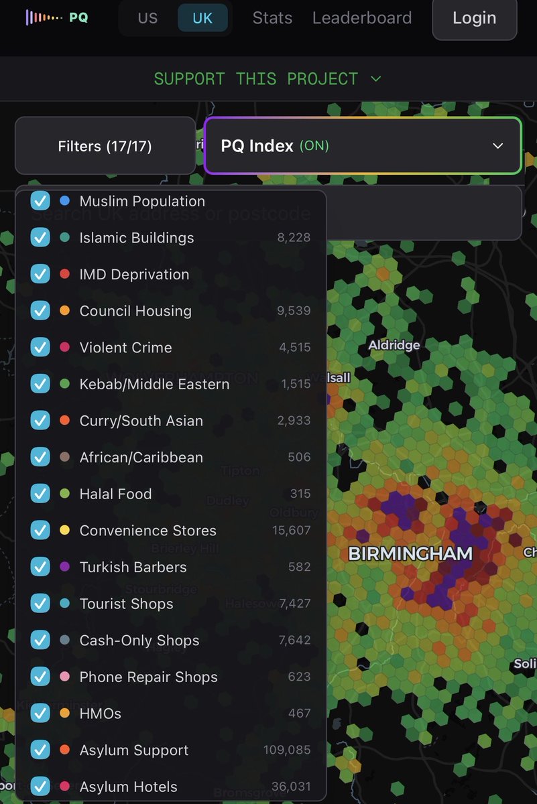
Task: Uncheck the Islamic Buildings filter
Action: pos(40,237)
